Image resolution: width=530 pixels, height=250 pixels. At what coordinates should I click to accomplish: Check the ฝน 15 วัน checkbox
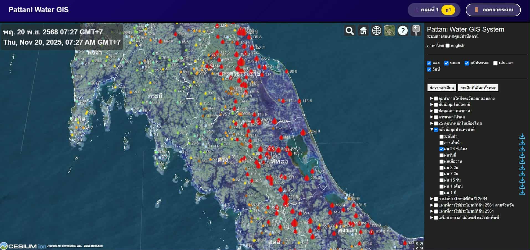click(441, 180)
